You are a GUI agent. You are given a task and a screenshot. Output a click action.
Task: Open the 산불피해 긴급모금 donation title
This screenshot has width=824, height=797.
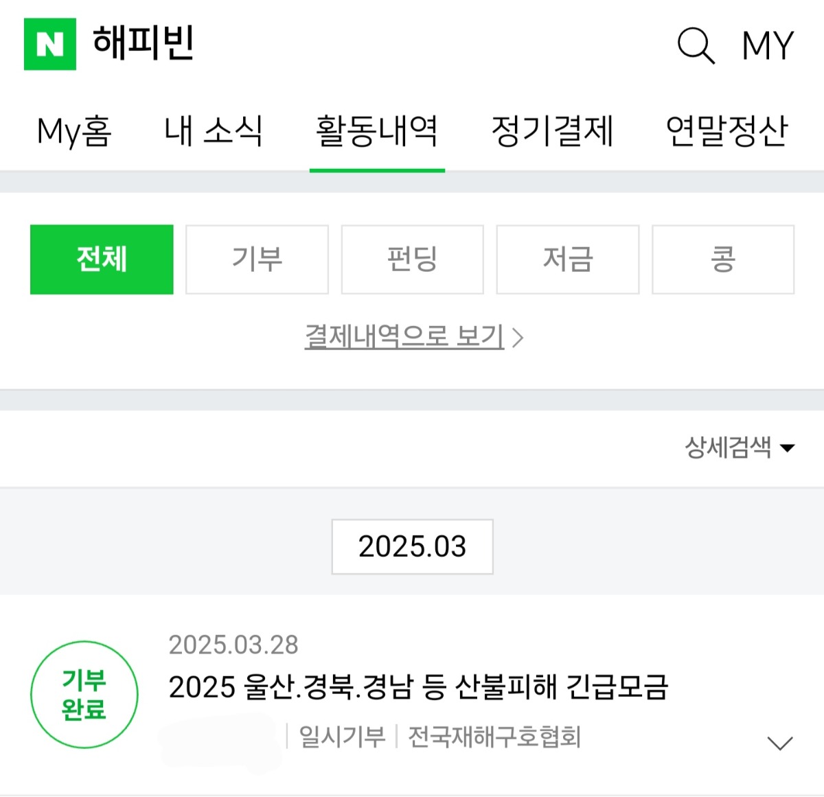tap(418, 686)
